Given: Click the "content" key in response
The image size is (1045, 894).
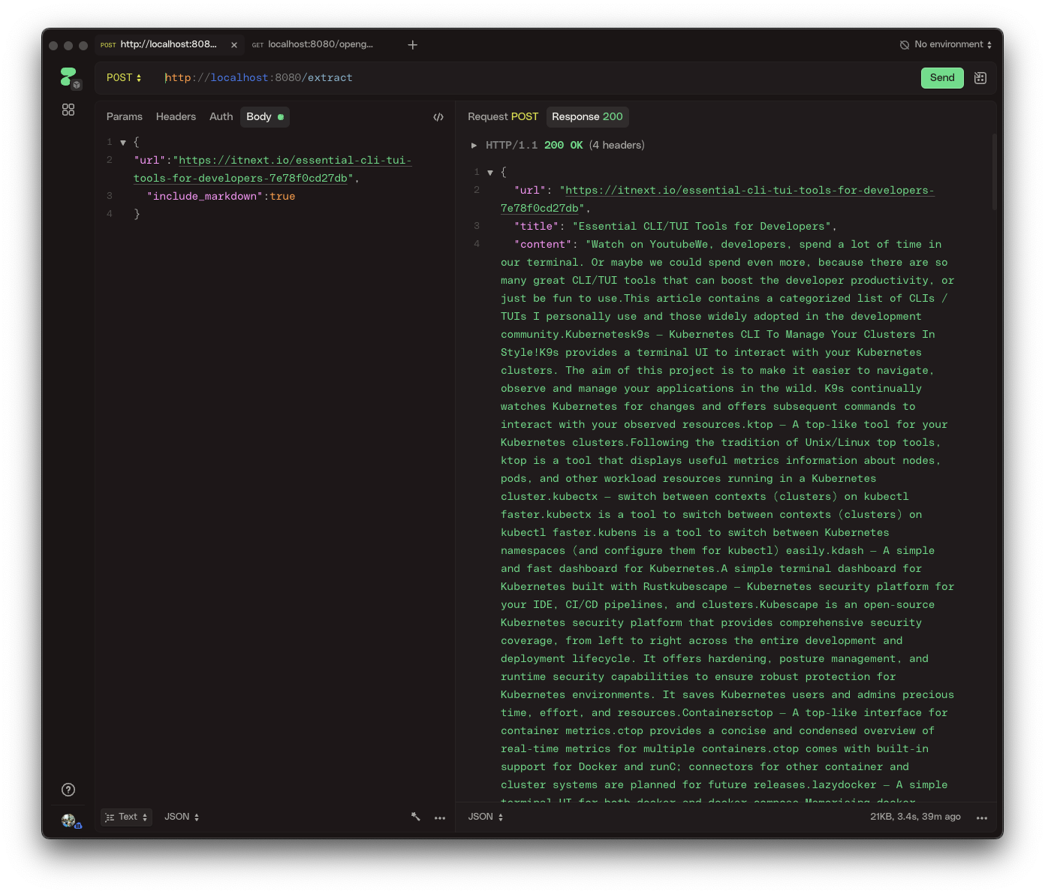Looking at the screenshot, I should pyautogui.click(x=543, y=245).
